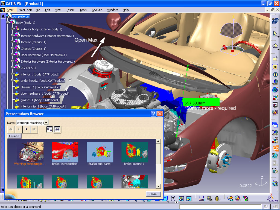Viewport: 280px width, 210px height.
Task: Select chassis1.1 [body.CATProduct] in tree
Action: [41, 87]
